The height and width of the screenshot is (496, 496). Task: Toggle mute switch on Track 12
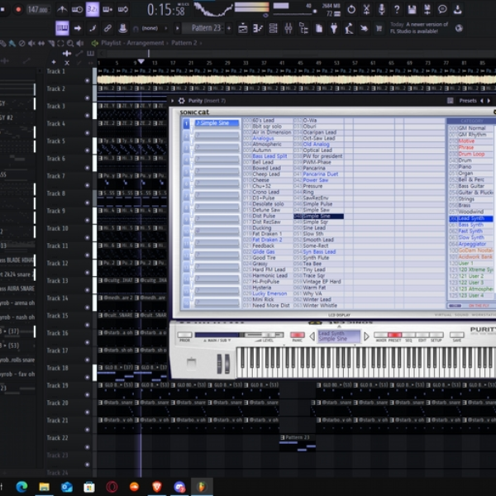click(88, 272)
